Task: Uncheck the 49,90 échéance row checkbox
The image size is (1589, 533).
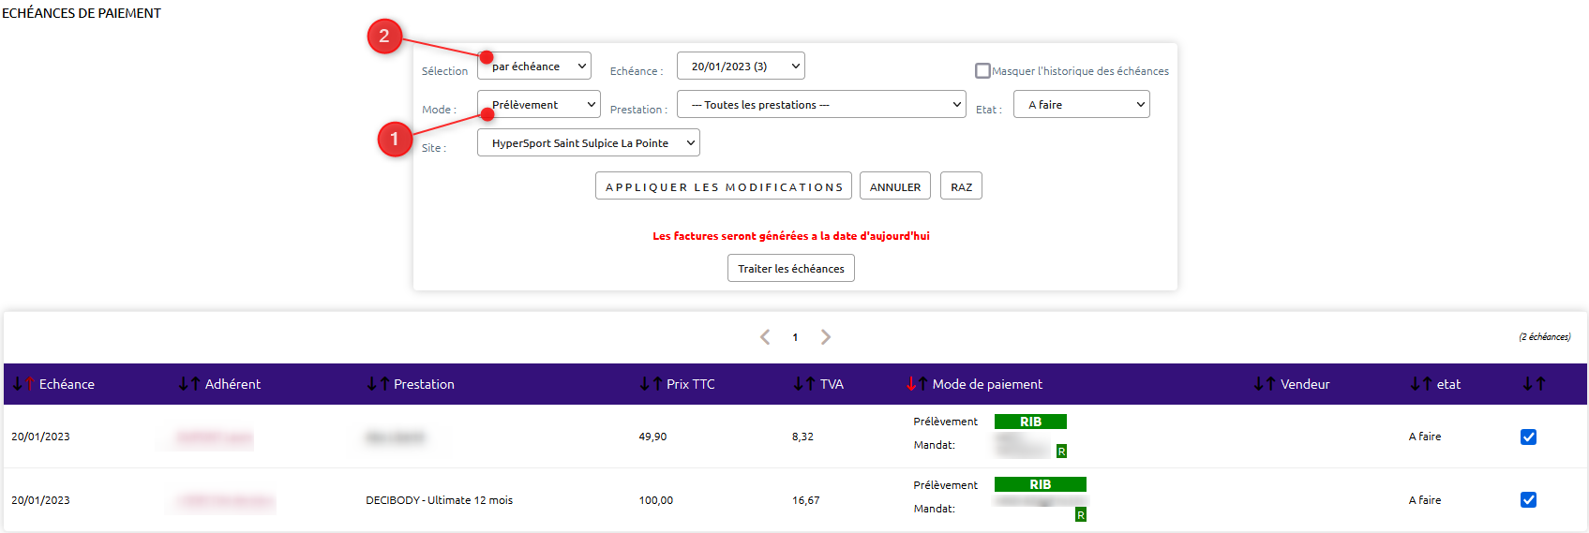Action: (x=1528, y=437)
